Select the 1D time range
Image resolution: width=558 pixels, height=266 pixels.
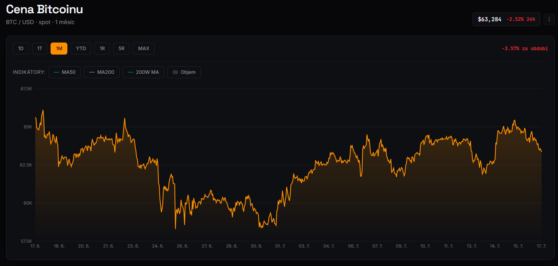click(x=21, y=49)
